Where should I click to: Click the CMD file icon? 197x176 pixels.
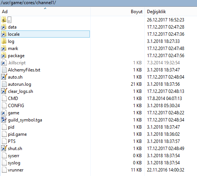[x=4, y=99]
